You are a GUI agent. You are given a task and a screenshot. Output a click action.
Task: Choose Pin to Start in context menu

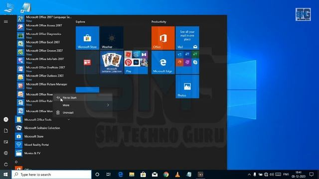click(x=83, y=97)
